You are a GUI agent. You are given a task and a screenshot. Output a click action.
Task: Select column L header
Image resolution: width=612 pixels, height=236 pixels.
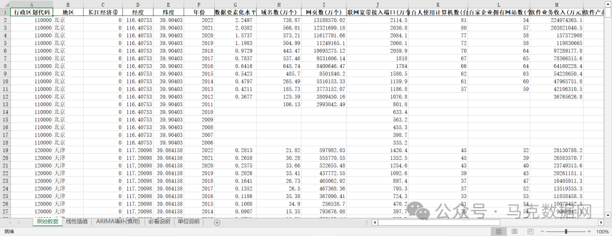(x=499, y=5)
